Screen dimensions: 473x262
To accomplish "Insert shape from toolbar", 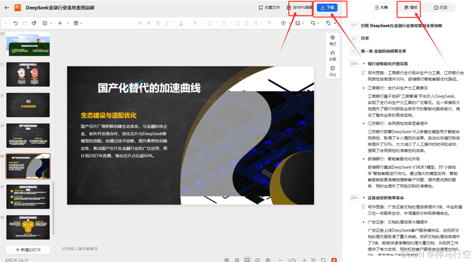I will click(x=313, y=23).
